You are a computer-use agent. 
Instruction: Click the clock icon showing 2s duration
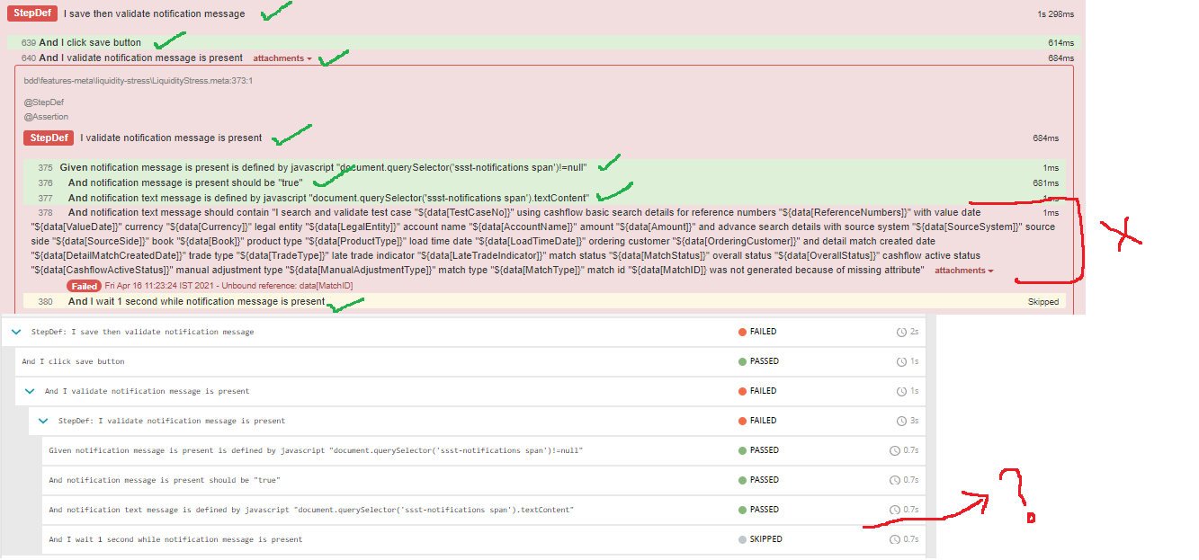(x=902, y=332)
